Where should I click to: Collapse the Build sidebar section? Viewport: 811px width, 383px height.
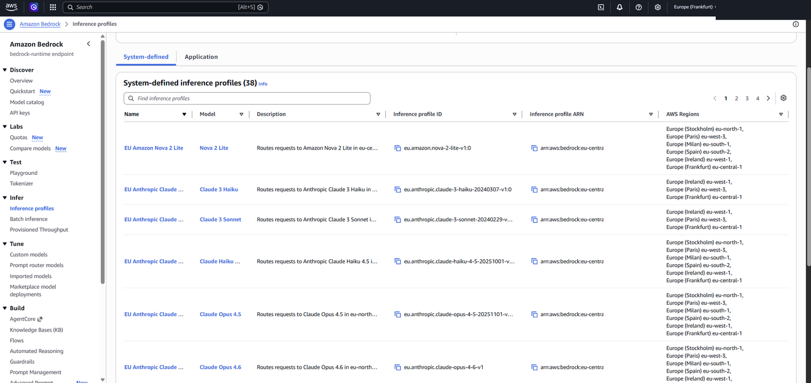5,308
